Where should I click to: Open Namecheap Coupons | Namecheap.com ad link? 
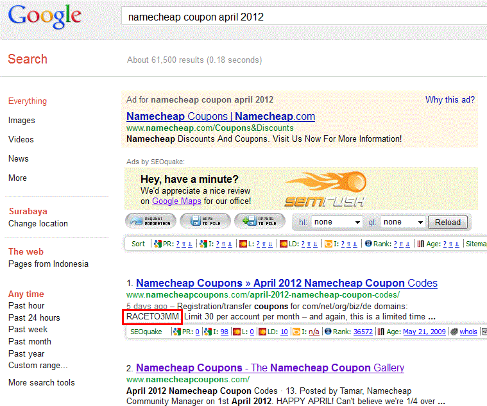(221, 116)
